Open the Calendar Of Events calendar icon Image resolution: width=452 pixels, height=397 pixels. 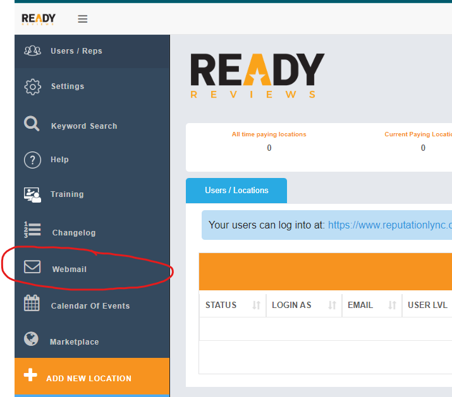32,304
